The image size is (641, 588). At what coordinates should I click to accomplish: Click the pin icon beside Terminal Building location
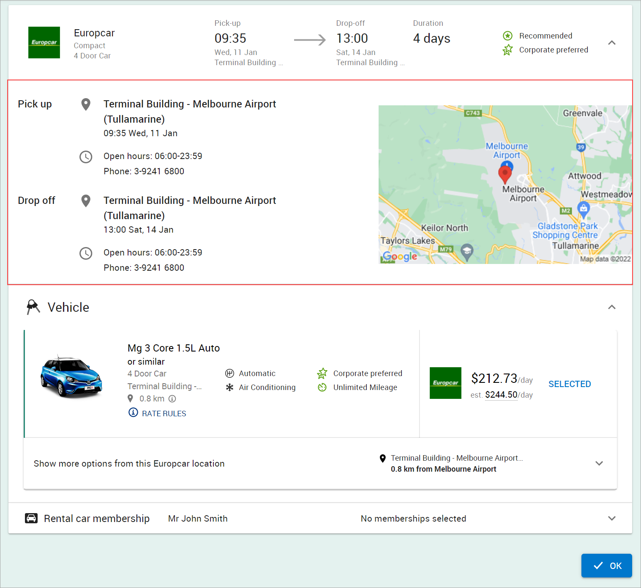(382, 458)
